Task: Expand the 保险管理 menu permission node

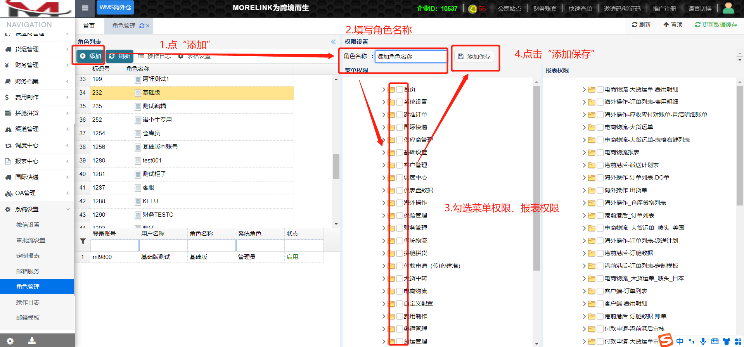Action: [384, 216]
